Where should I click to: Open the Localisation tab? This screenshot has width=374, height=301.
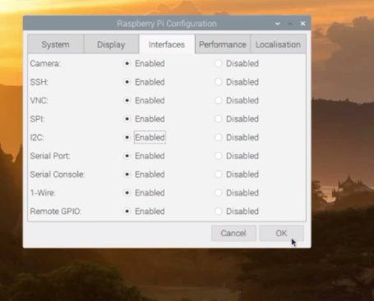pyautogui.click(x=278, y=44)
